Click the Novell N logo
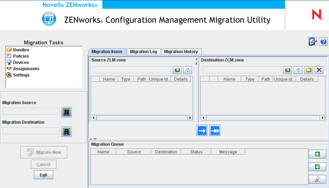 point(317,14)
